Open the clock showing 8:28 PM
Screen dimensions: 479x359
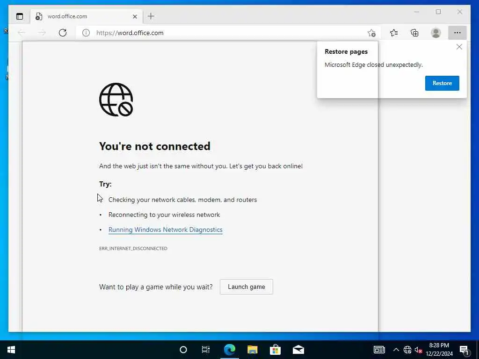[439, 350]
